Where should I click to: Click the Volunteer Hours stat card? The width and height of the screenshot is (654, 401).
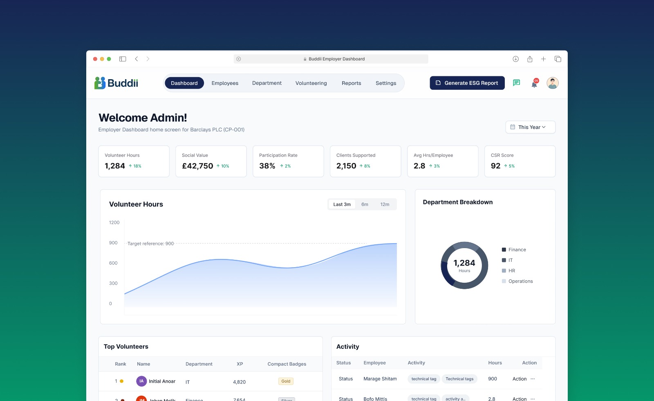pyautogui.click(x=134, y=161)
